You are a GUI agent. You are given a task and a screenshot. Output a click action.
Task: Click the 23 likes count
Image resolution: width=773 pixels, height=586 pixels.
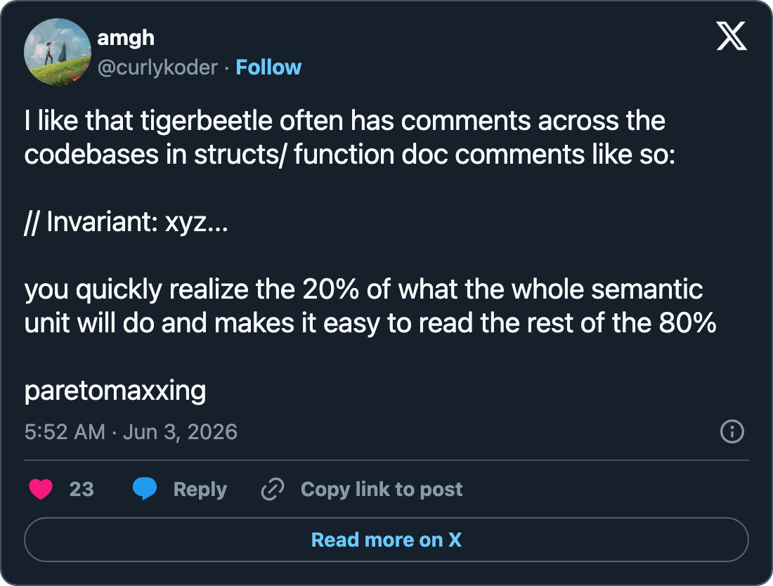pos(82,489)
